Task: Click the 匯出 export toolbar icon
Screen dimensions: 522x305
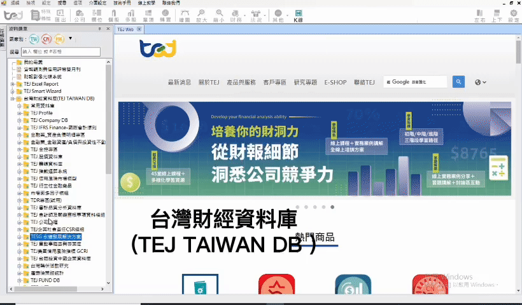Action: [x=61, y=16]
